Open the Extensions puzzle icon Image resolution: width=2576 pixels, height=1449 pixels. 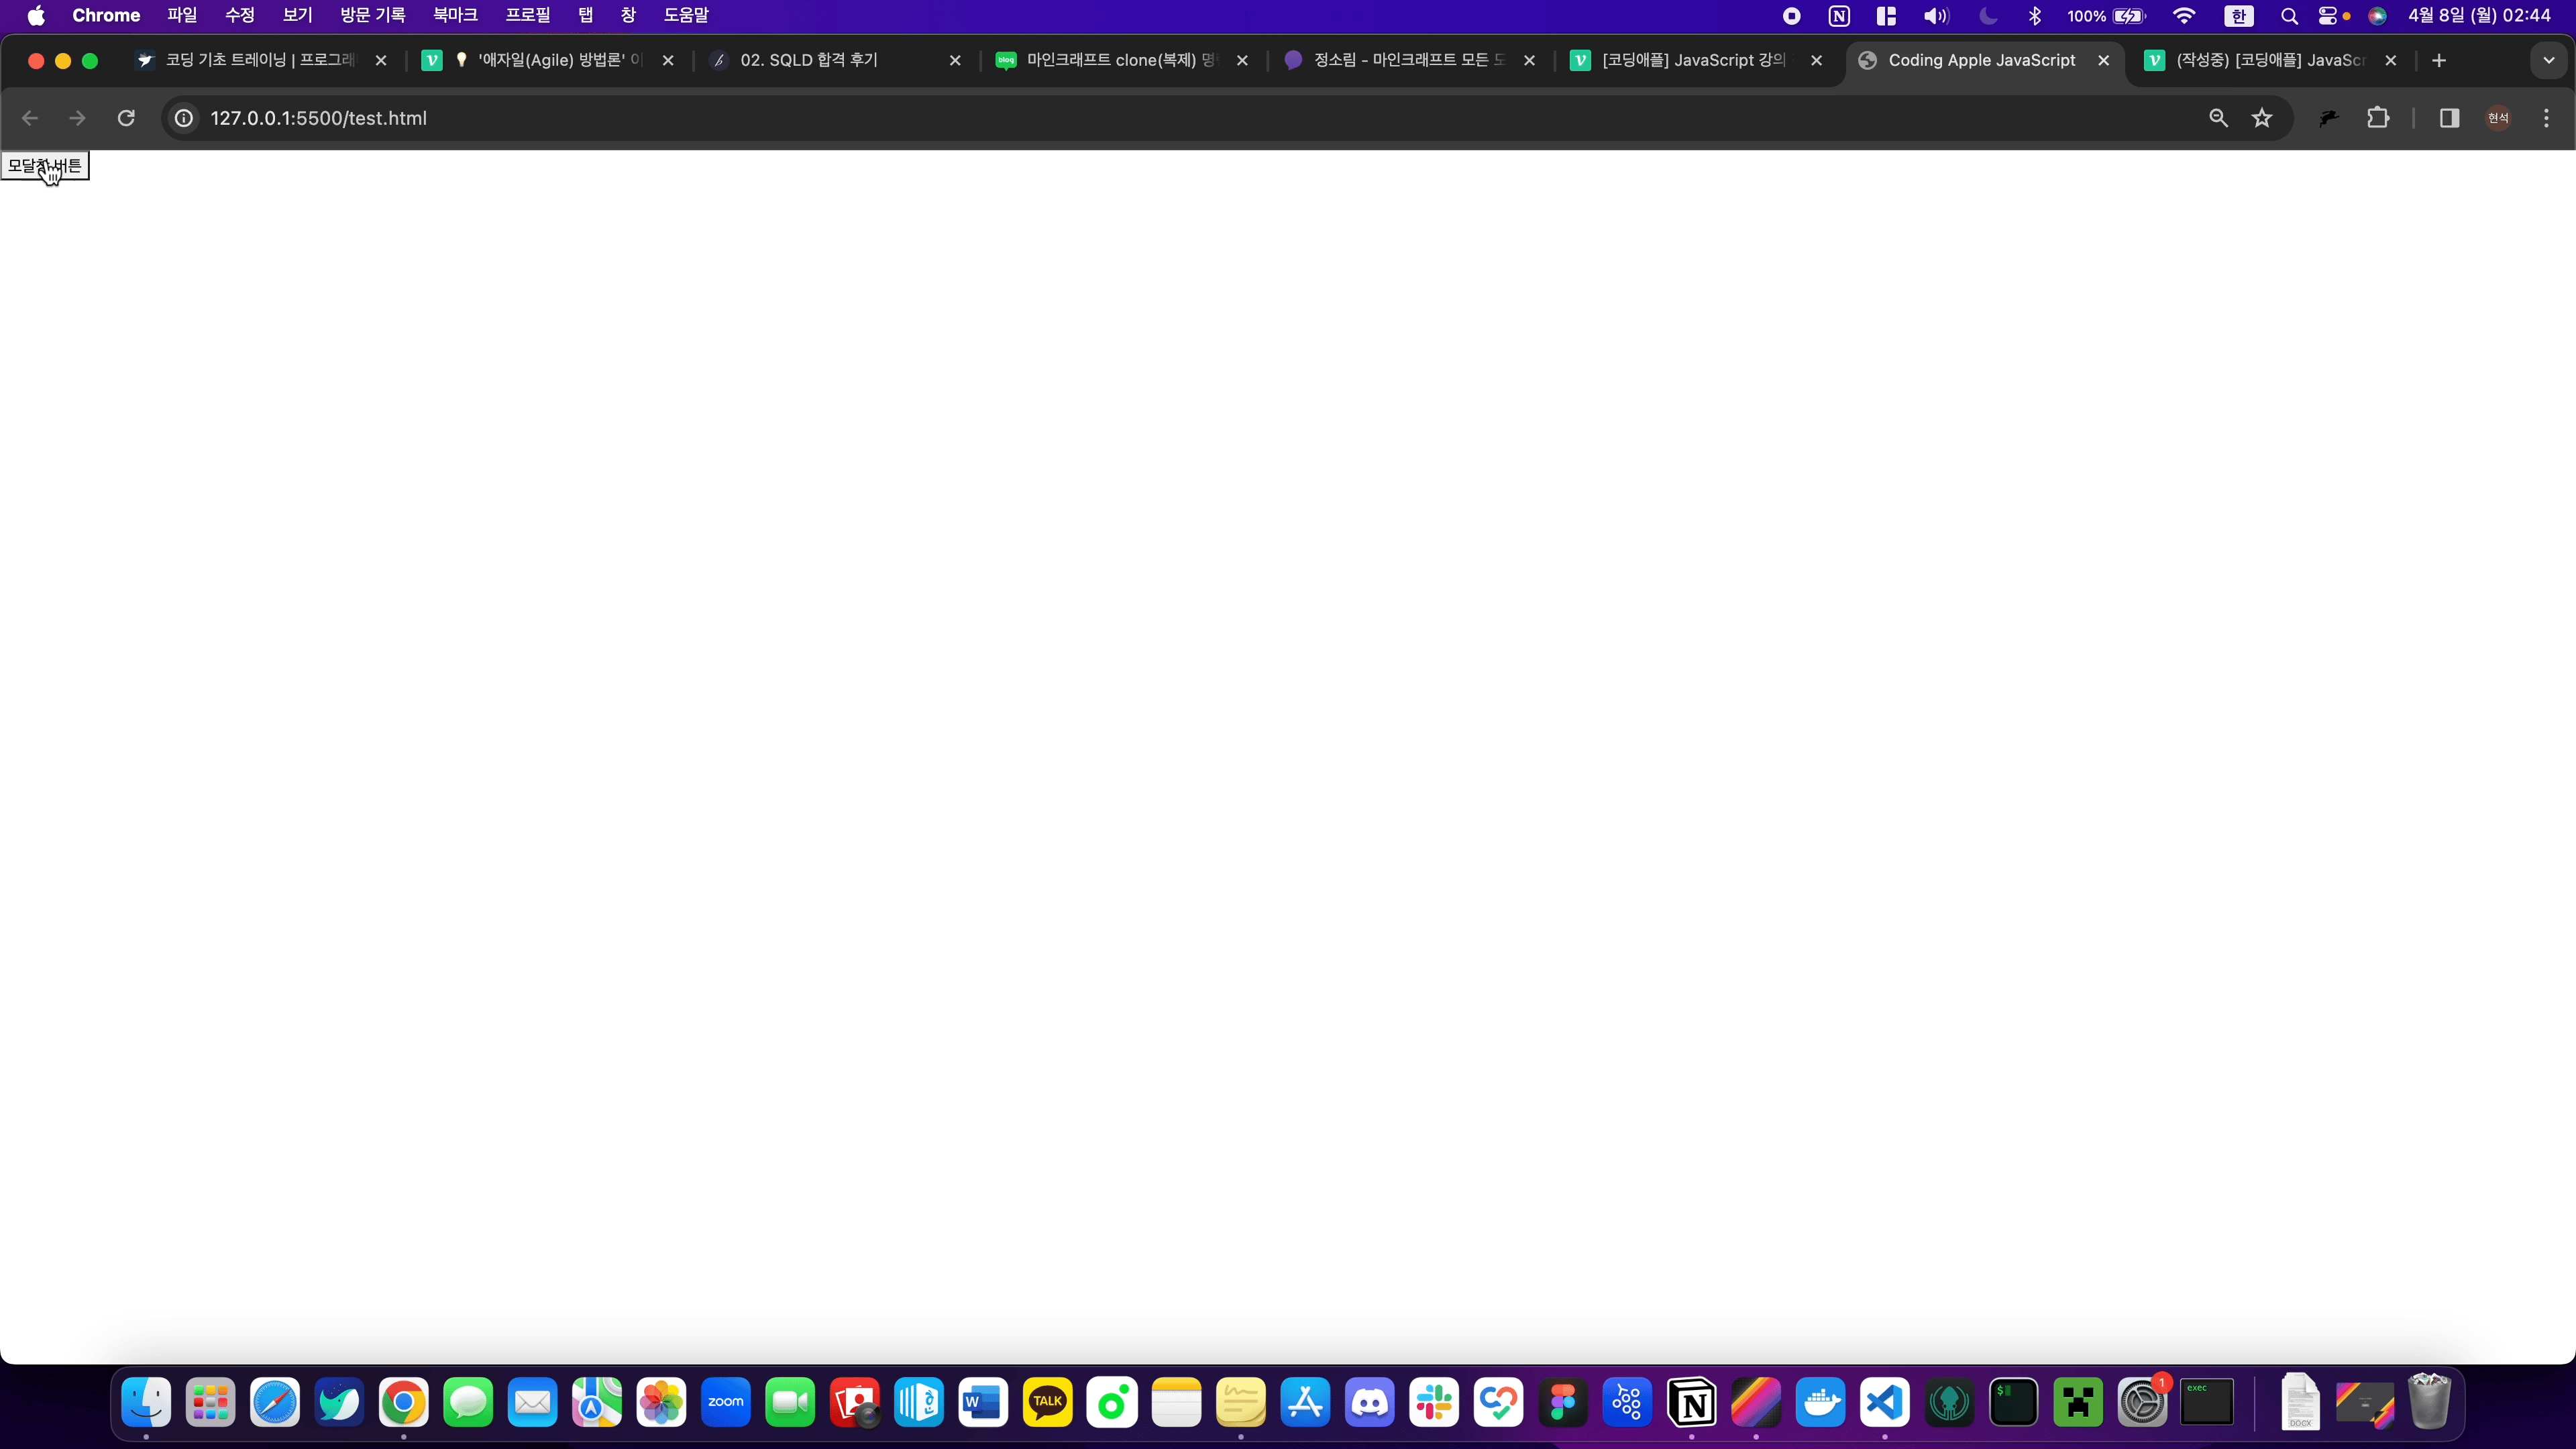(2378, 118)
